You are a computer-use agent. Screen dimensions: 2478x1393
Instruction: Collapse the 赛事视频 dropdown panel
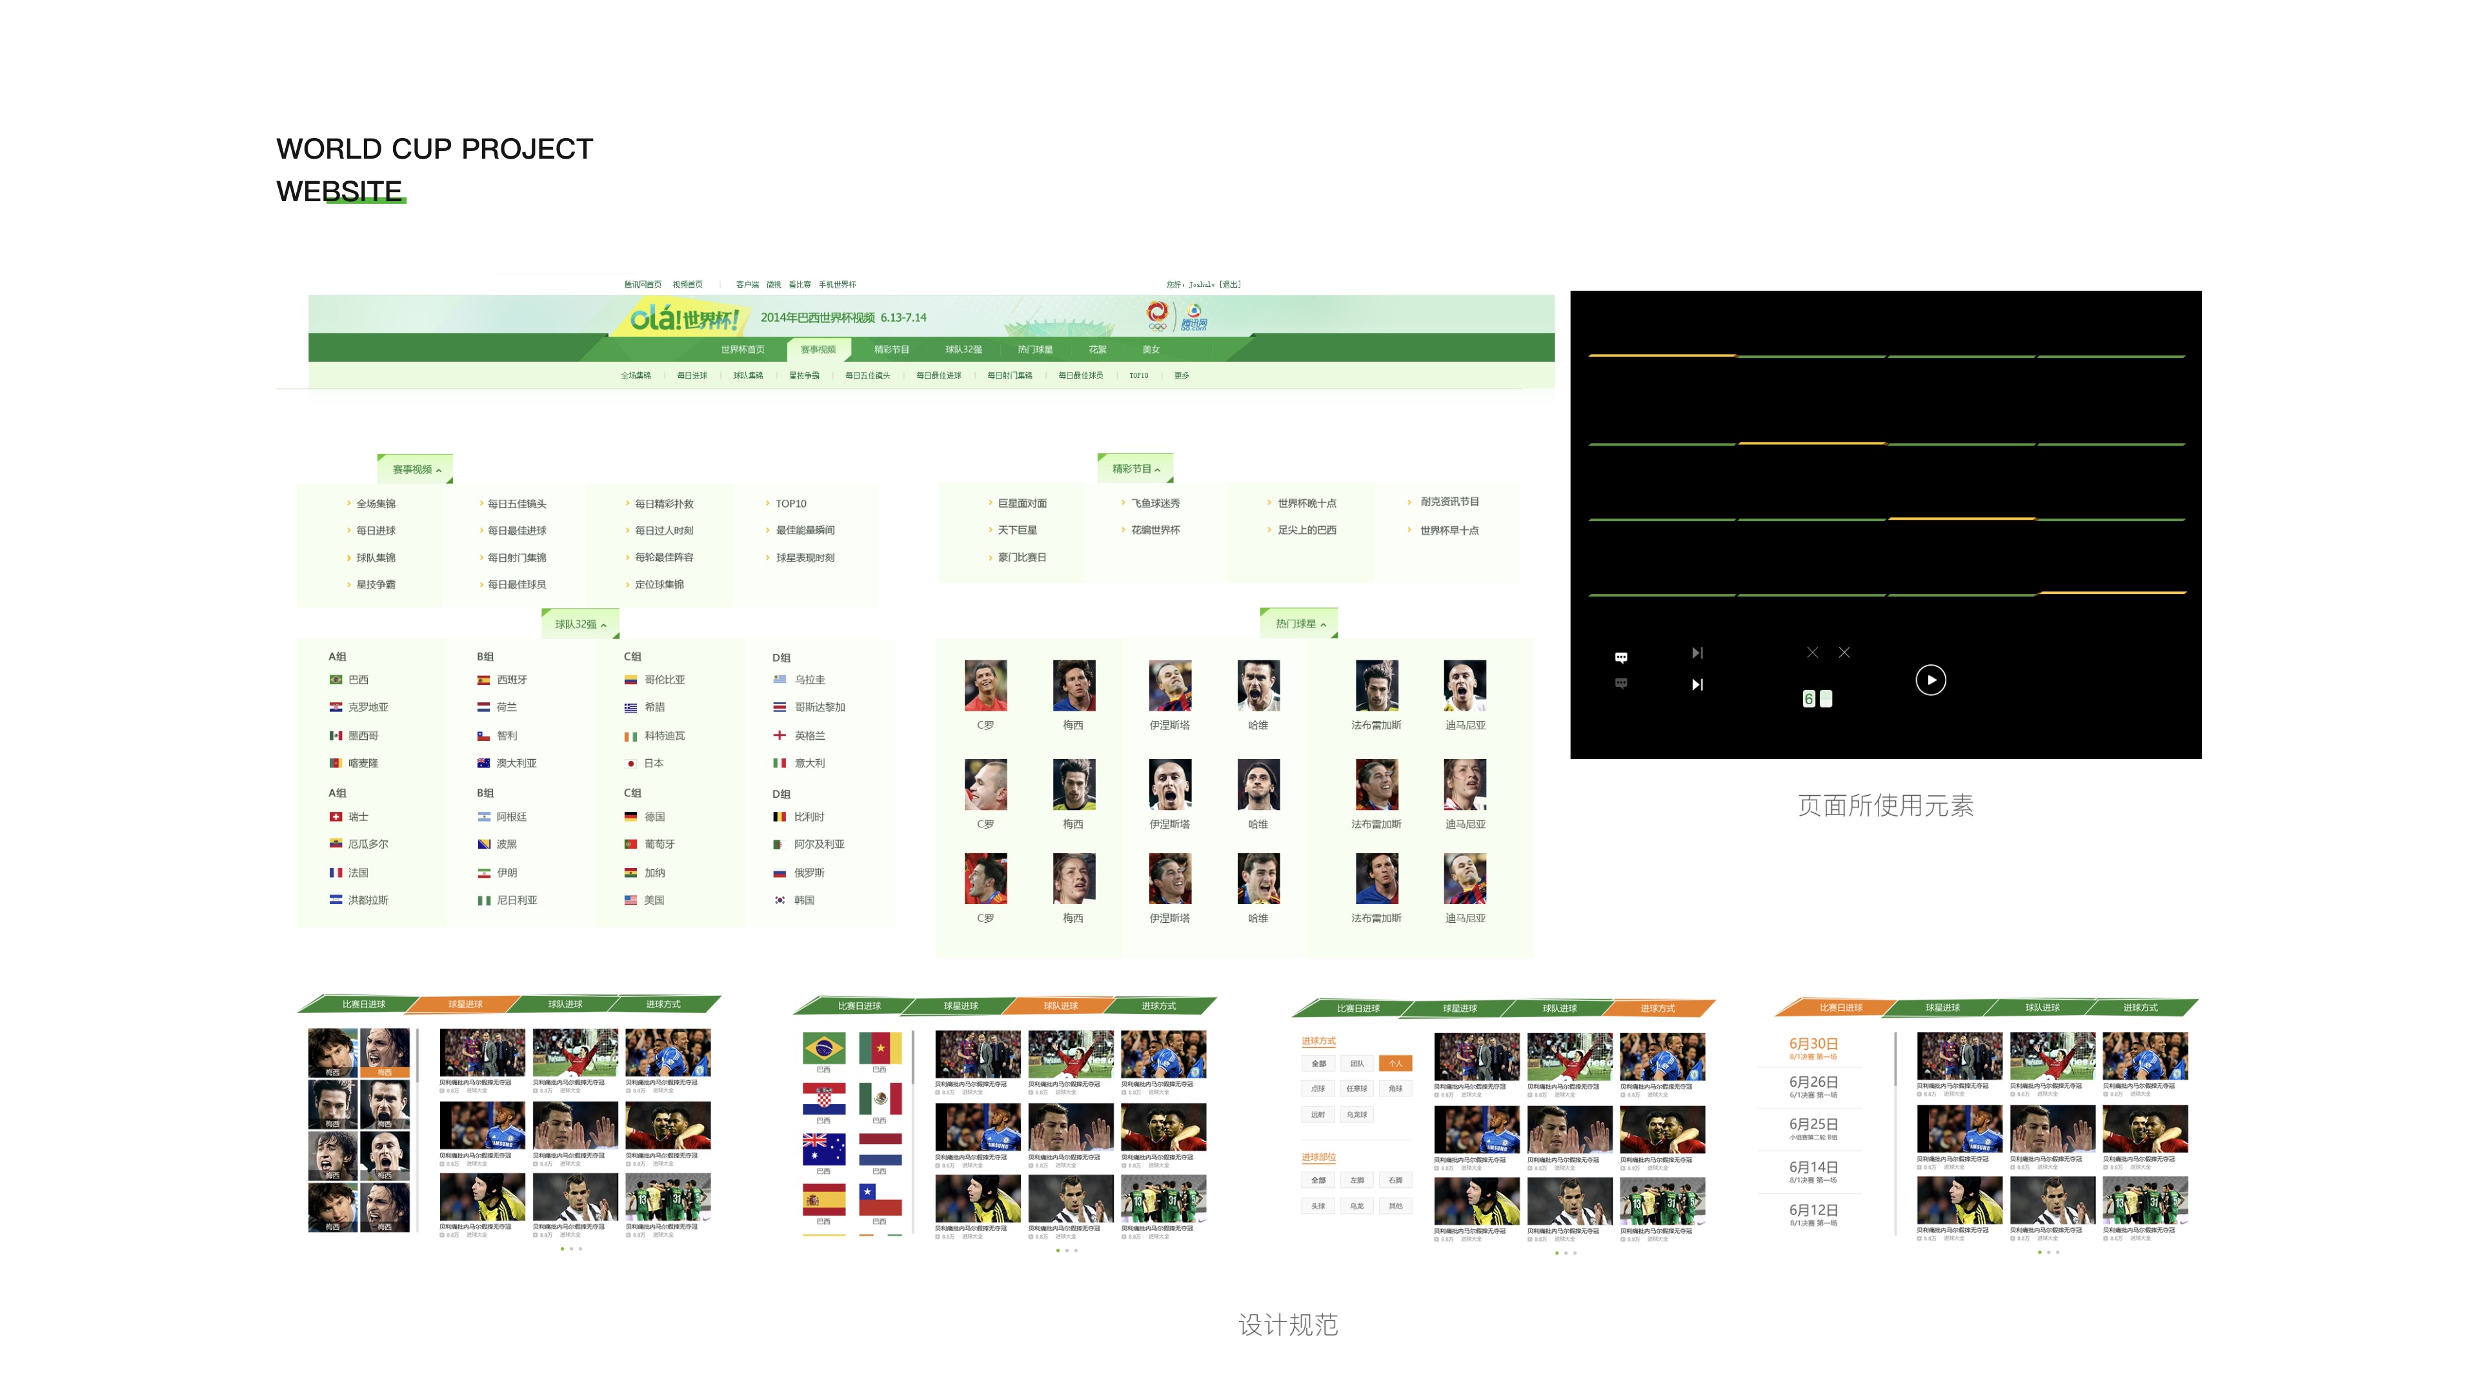tap(416, 470)
